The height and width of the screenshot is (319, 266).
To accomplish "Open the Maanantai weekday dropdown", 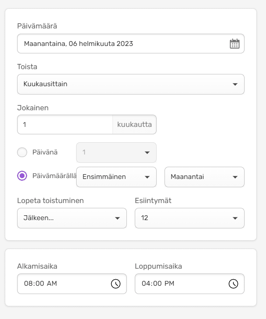I will point(204,177).
